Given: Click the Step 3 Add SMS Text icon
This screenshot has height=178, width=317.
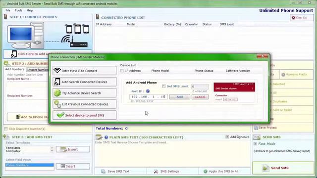Looking at the screenshot, I should tap(6, 137).
